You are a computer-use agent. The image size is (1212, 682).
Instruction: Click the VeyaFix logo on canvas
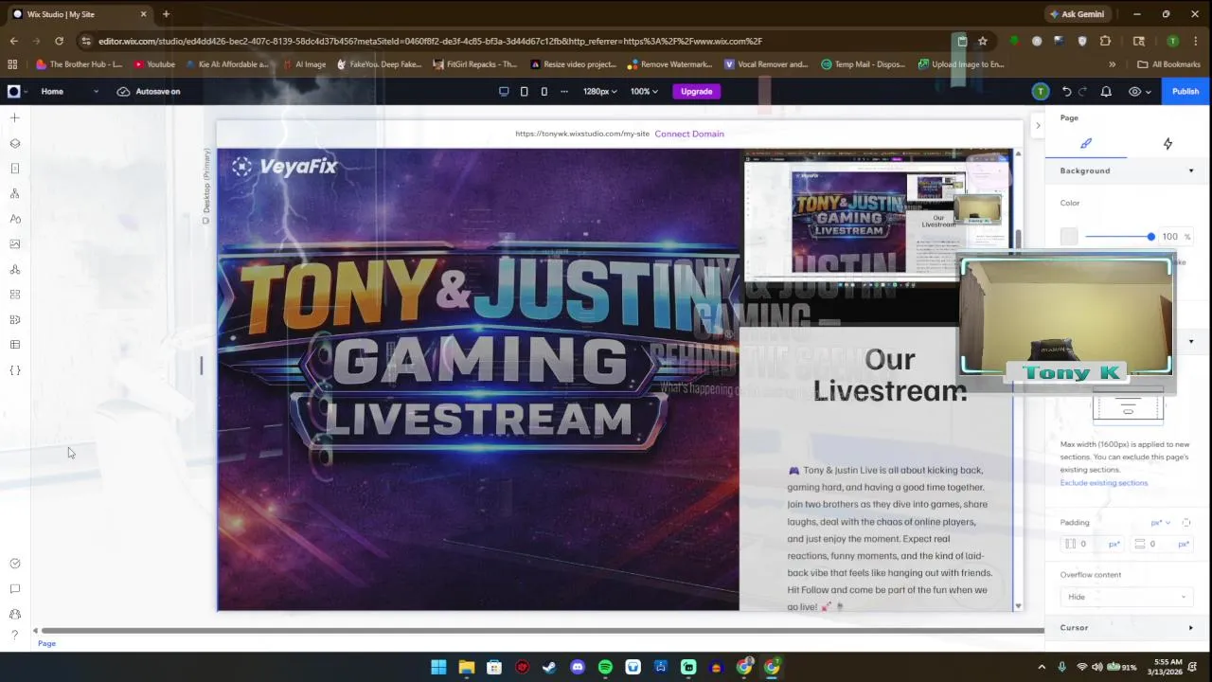coord(284,167)
